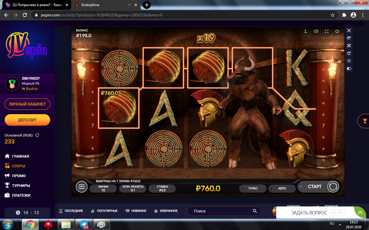Expand the game frame using arrows icon
369x230 pixels.
[x=349, y=46]
